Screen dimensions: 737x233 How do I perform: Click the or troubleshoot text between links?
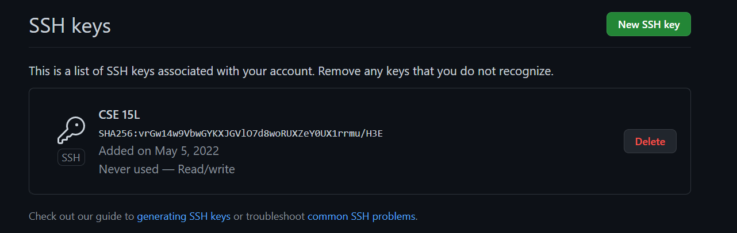click(x=269, y=216)
